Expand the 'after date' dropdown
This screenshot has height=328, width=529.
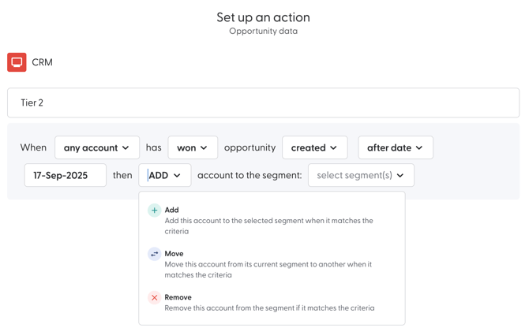395,147
